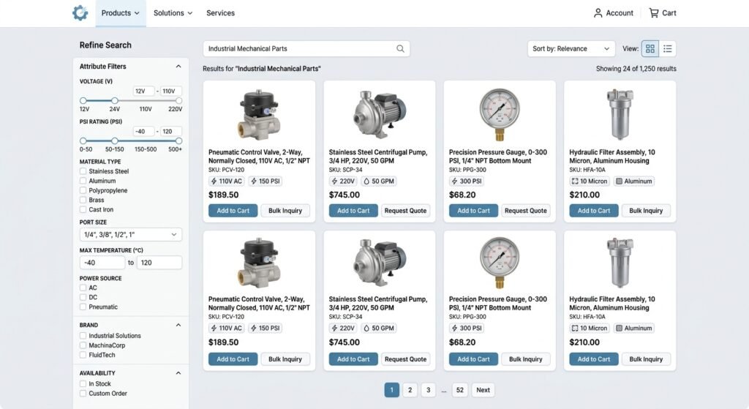
Task: Click the Industrial Mechanical Parts search field
Action: (306, 49)
